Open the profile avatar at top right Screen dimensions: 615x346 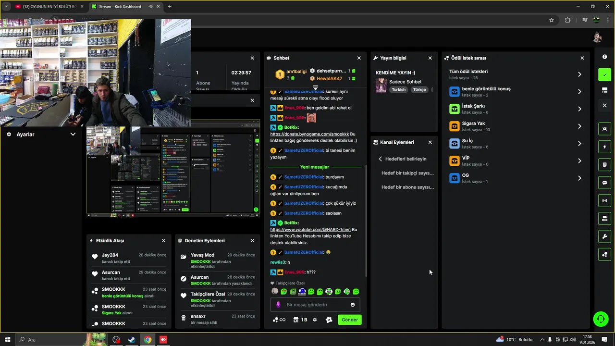[x=597, y=37]
